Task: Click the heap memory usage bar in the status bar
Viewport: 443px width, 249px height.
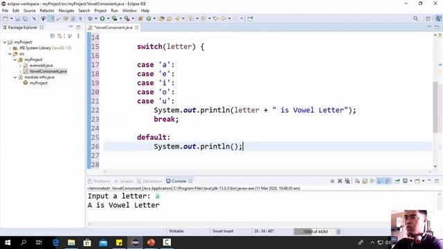Action: [x=314, y=232]
